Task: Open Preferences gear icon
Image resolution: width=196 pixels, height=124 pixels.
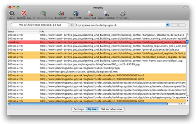Action: click(x=122, y=13)
